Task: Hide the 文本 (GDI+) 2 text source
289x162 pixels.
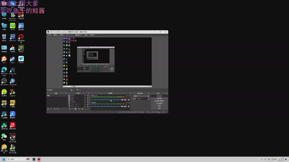Action: [85, 104]
